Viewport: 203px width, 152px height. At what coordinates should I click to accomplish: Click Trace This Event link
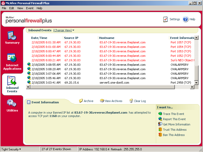coord(173,114)
